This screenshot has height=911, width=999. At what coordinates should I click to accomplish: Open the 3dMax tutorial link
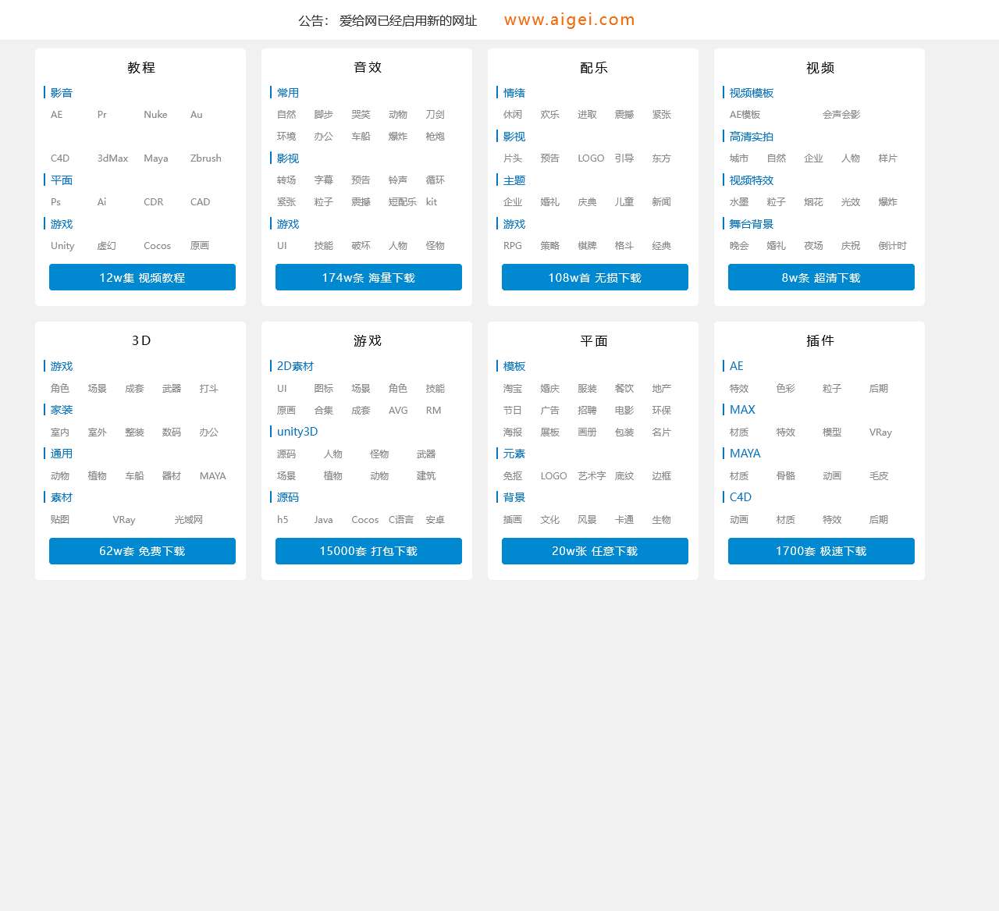pos(112,158)
